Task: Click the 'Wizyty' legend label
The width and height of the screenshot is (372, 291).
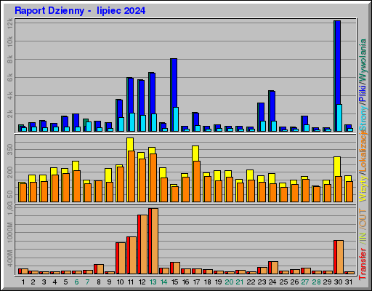Action: click(363, 188)
